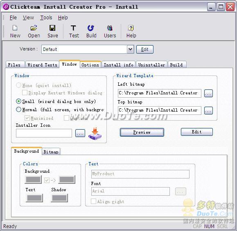Minimize the Install Creator window
Image resolution: width=237 pixels, height=231 pixels.
pyautogui.click(x=211, y=7)
